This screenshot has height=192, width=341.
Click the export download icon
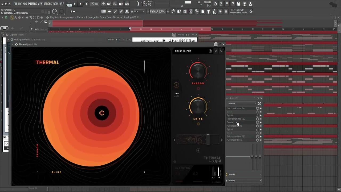250,4
